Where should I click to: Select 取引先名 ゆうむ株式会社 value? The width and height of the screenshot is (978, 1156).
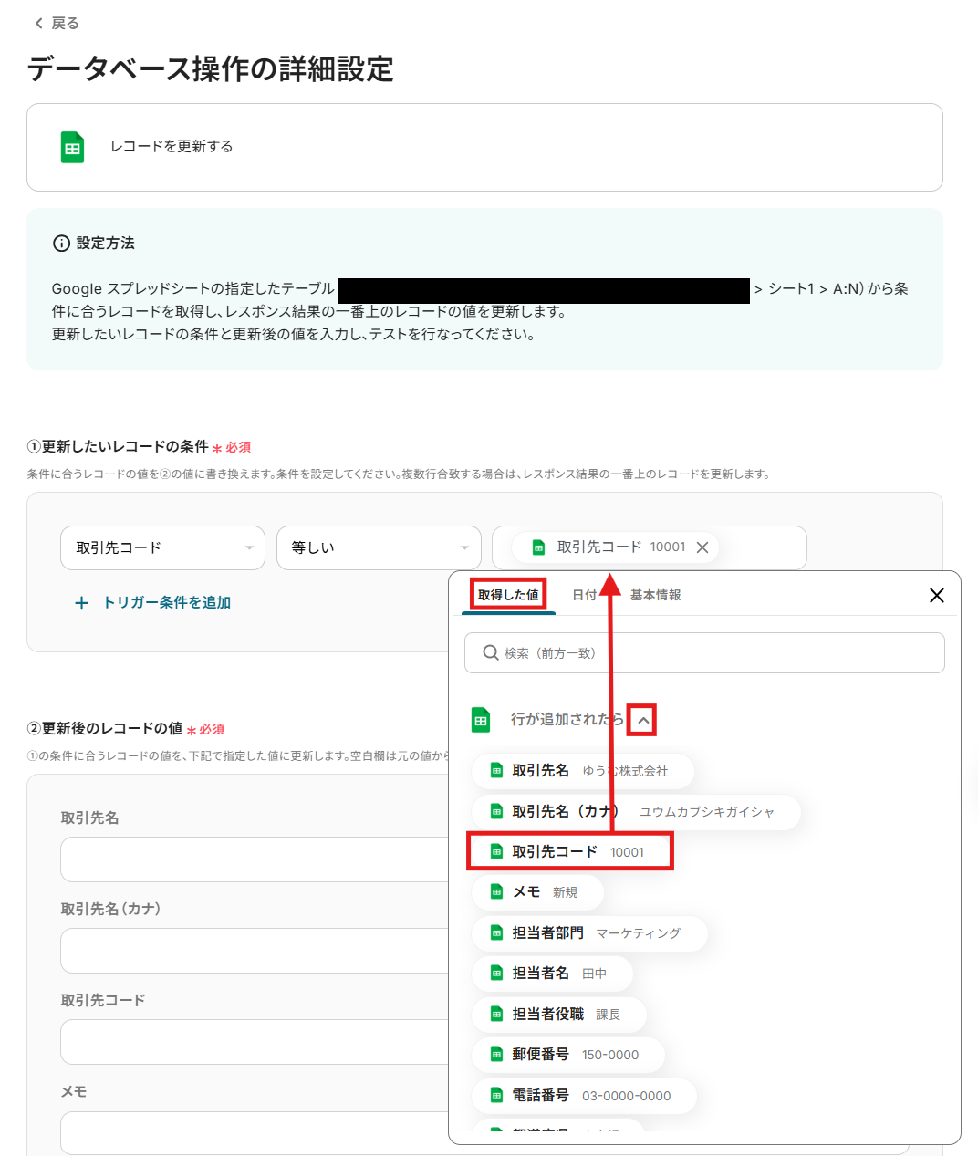(x=583, y=771)
